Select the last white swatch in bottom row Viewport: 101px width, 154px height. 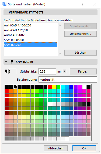pos(67,139)
